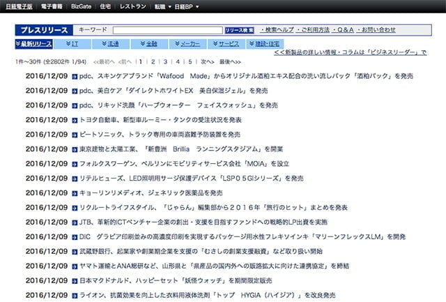Open フォルクスワーゲン MOIA 設立 headline
The height and width of the screenshot is (302, 446).
click(x=184, y=164)
